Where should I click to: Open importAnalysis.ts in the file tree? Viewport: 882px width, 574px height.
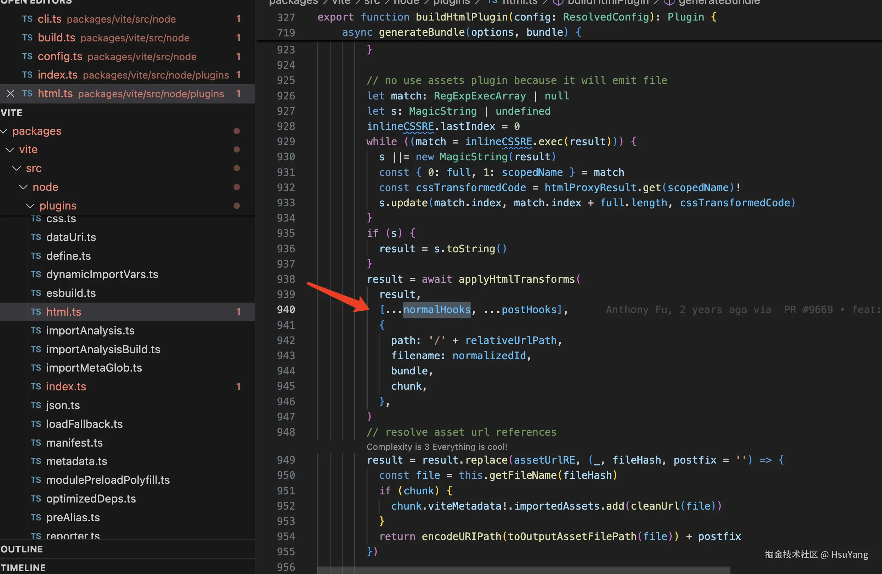[x=90, y=331]
